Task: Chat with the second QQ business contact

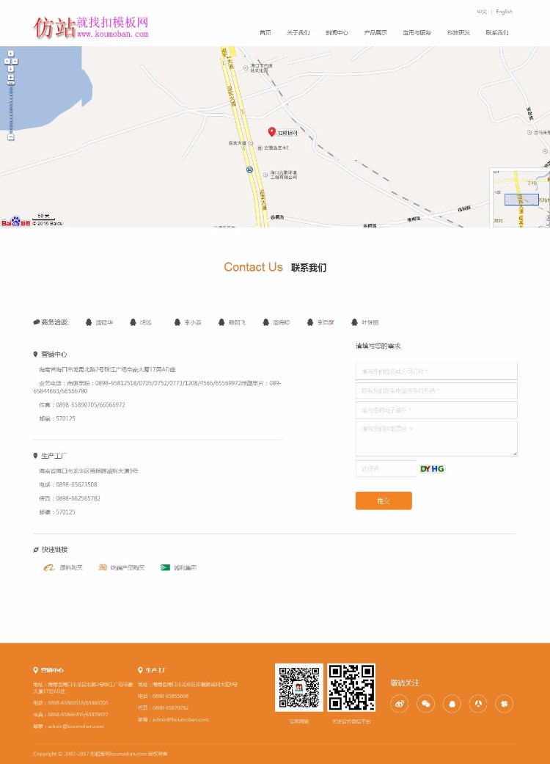Action: [x=141, y=323]
